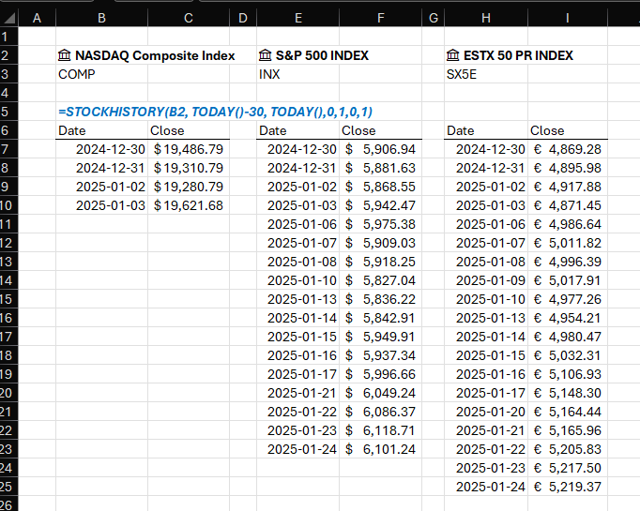Viewport: 640px width, 511px height.
Task: Select S&P close value 5,827.04
Action: 380,280
